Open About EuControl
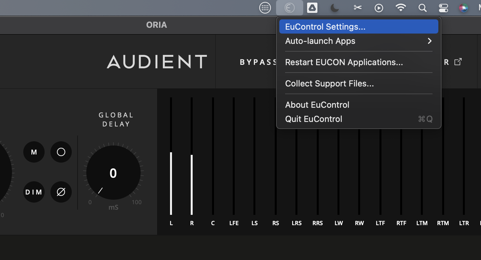Screen dimensions: 481x260 click(x=359, y=105)
